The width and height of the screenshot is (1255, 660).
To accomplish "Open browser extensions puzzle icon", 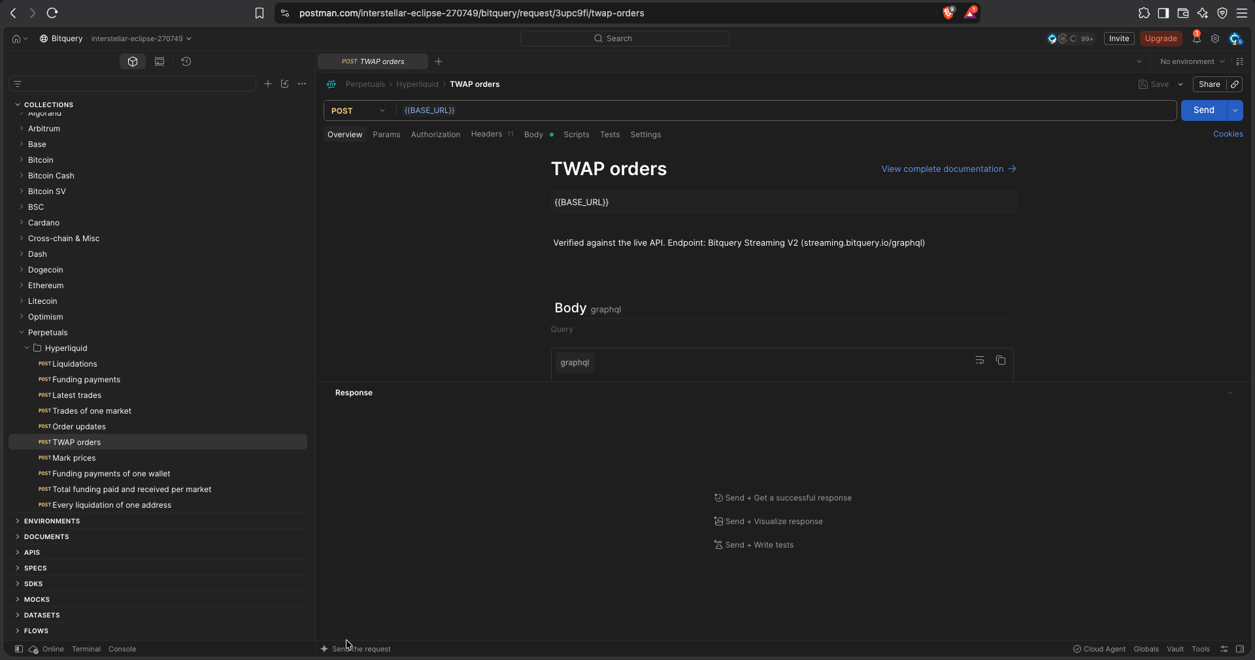I will click(x=1144, y=13).
